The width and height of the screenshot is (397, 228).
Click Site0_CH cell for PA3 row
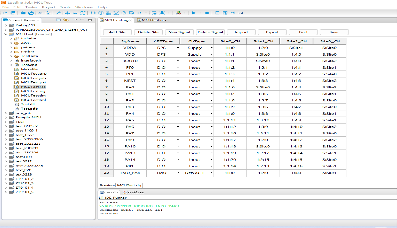[229, 107]
